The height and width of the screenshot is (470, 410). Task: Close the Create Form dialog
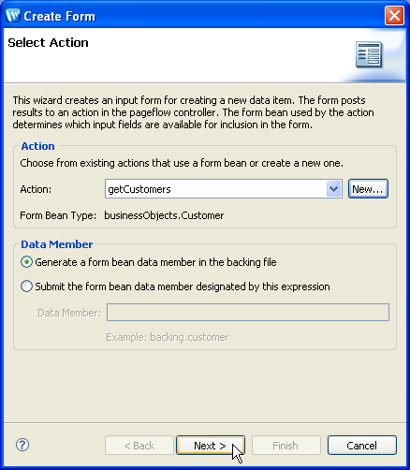click(x=394, y=16)
